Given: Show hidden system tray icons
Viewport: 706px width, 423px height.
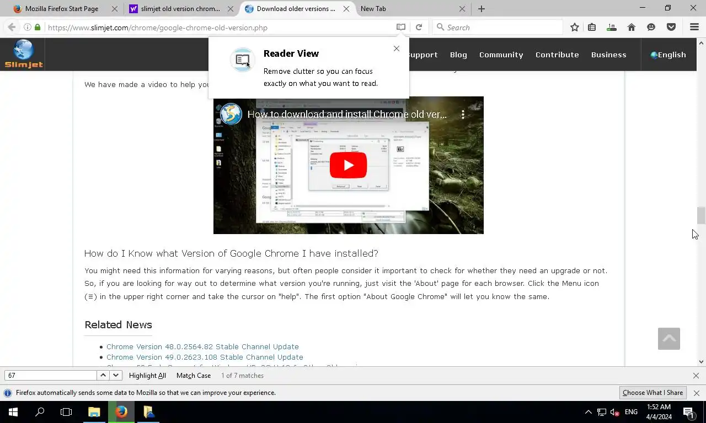Looking at the screenshot, I should pyautogui.click(x=588, y=412).
